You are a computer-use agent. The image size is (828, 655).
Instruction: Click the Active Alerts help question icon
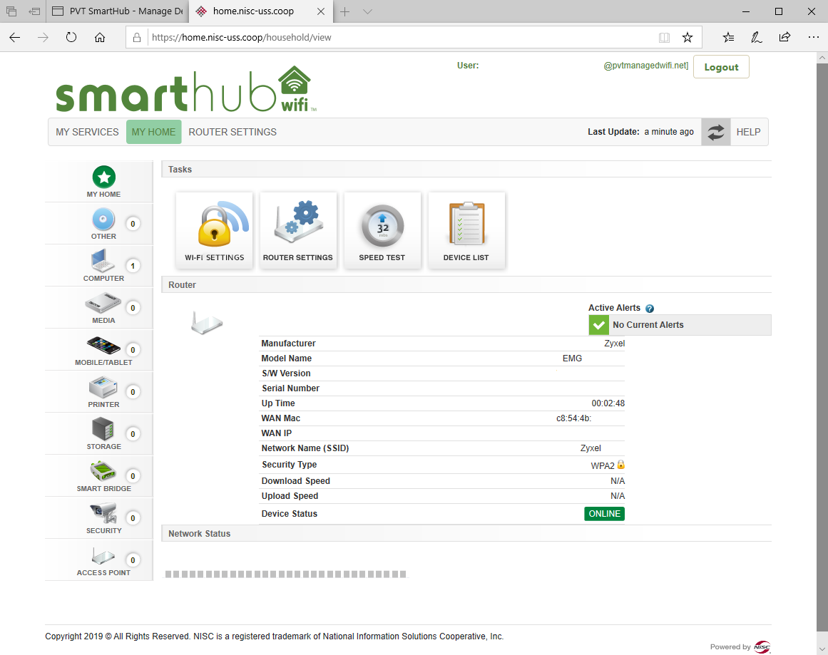(x=650, y=309)
